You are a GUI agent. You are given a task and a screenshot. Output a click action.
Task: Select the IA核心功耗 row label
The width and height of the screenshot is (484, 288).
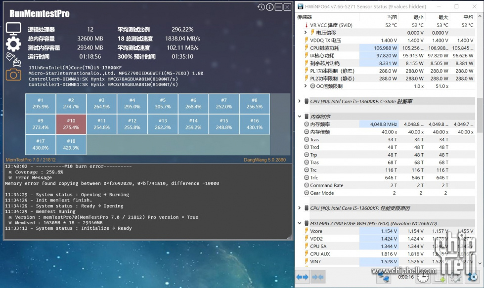[322, 55]
